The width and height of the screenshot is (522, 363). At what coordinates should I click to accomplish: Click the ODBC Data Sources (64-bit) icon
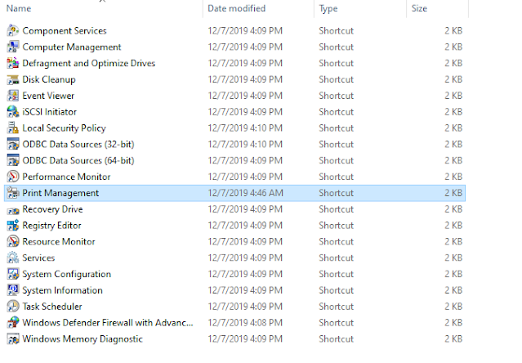(x=13, y=160)
